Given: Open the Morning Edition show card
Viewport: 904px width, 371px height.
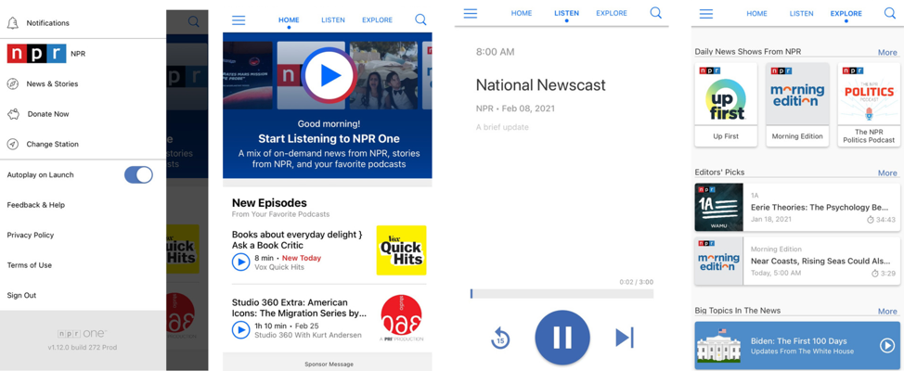Looking at the screenshot, I should tap(797, 105).
